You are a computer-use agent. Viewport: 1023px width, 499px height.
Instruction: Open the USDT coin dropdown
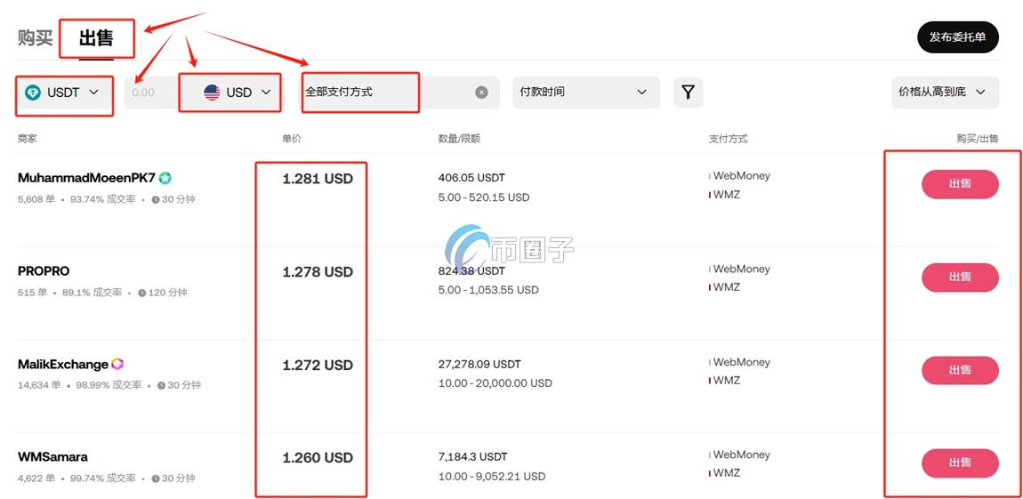(x=64, y=93)
